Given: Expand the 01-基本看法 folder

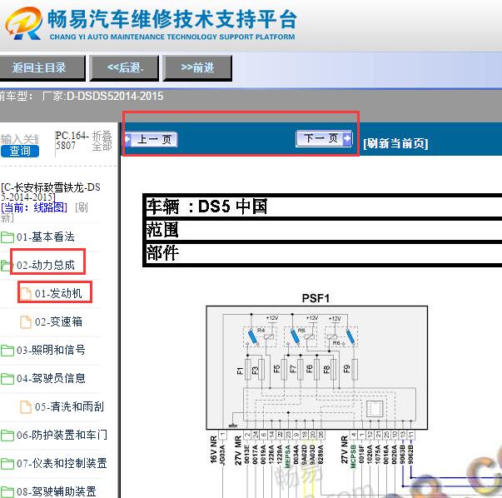Looking at the screenshot, I should point(46,237).
